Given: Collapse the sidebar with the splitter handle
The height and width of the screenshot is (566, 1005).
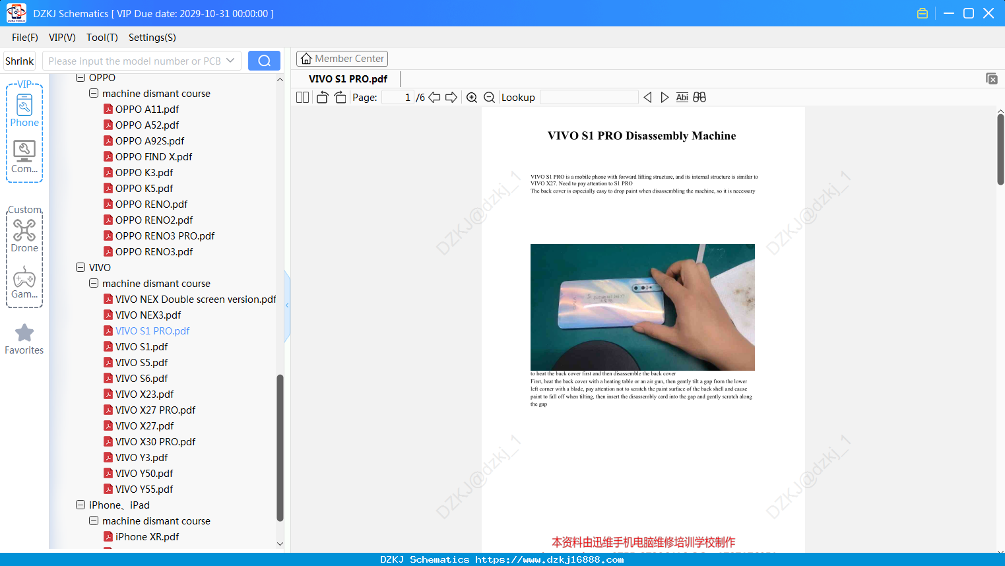Looking at the screenshot, I should click(x=287, y=305).
